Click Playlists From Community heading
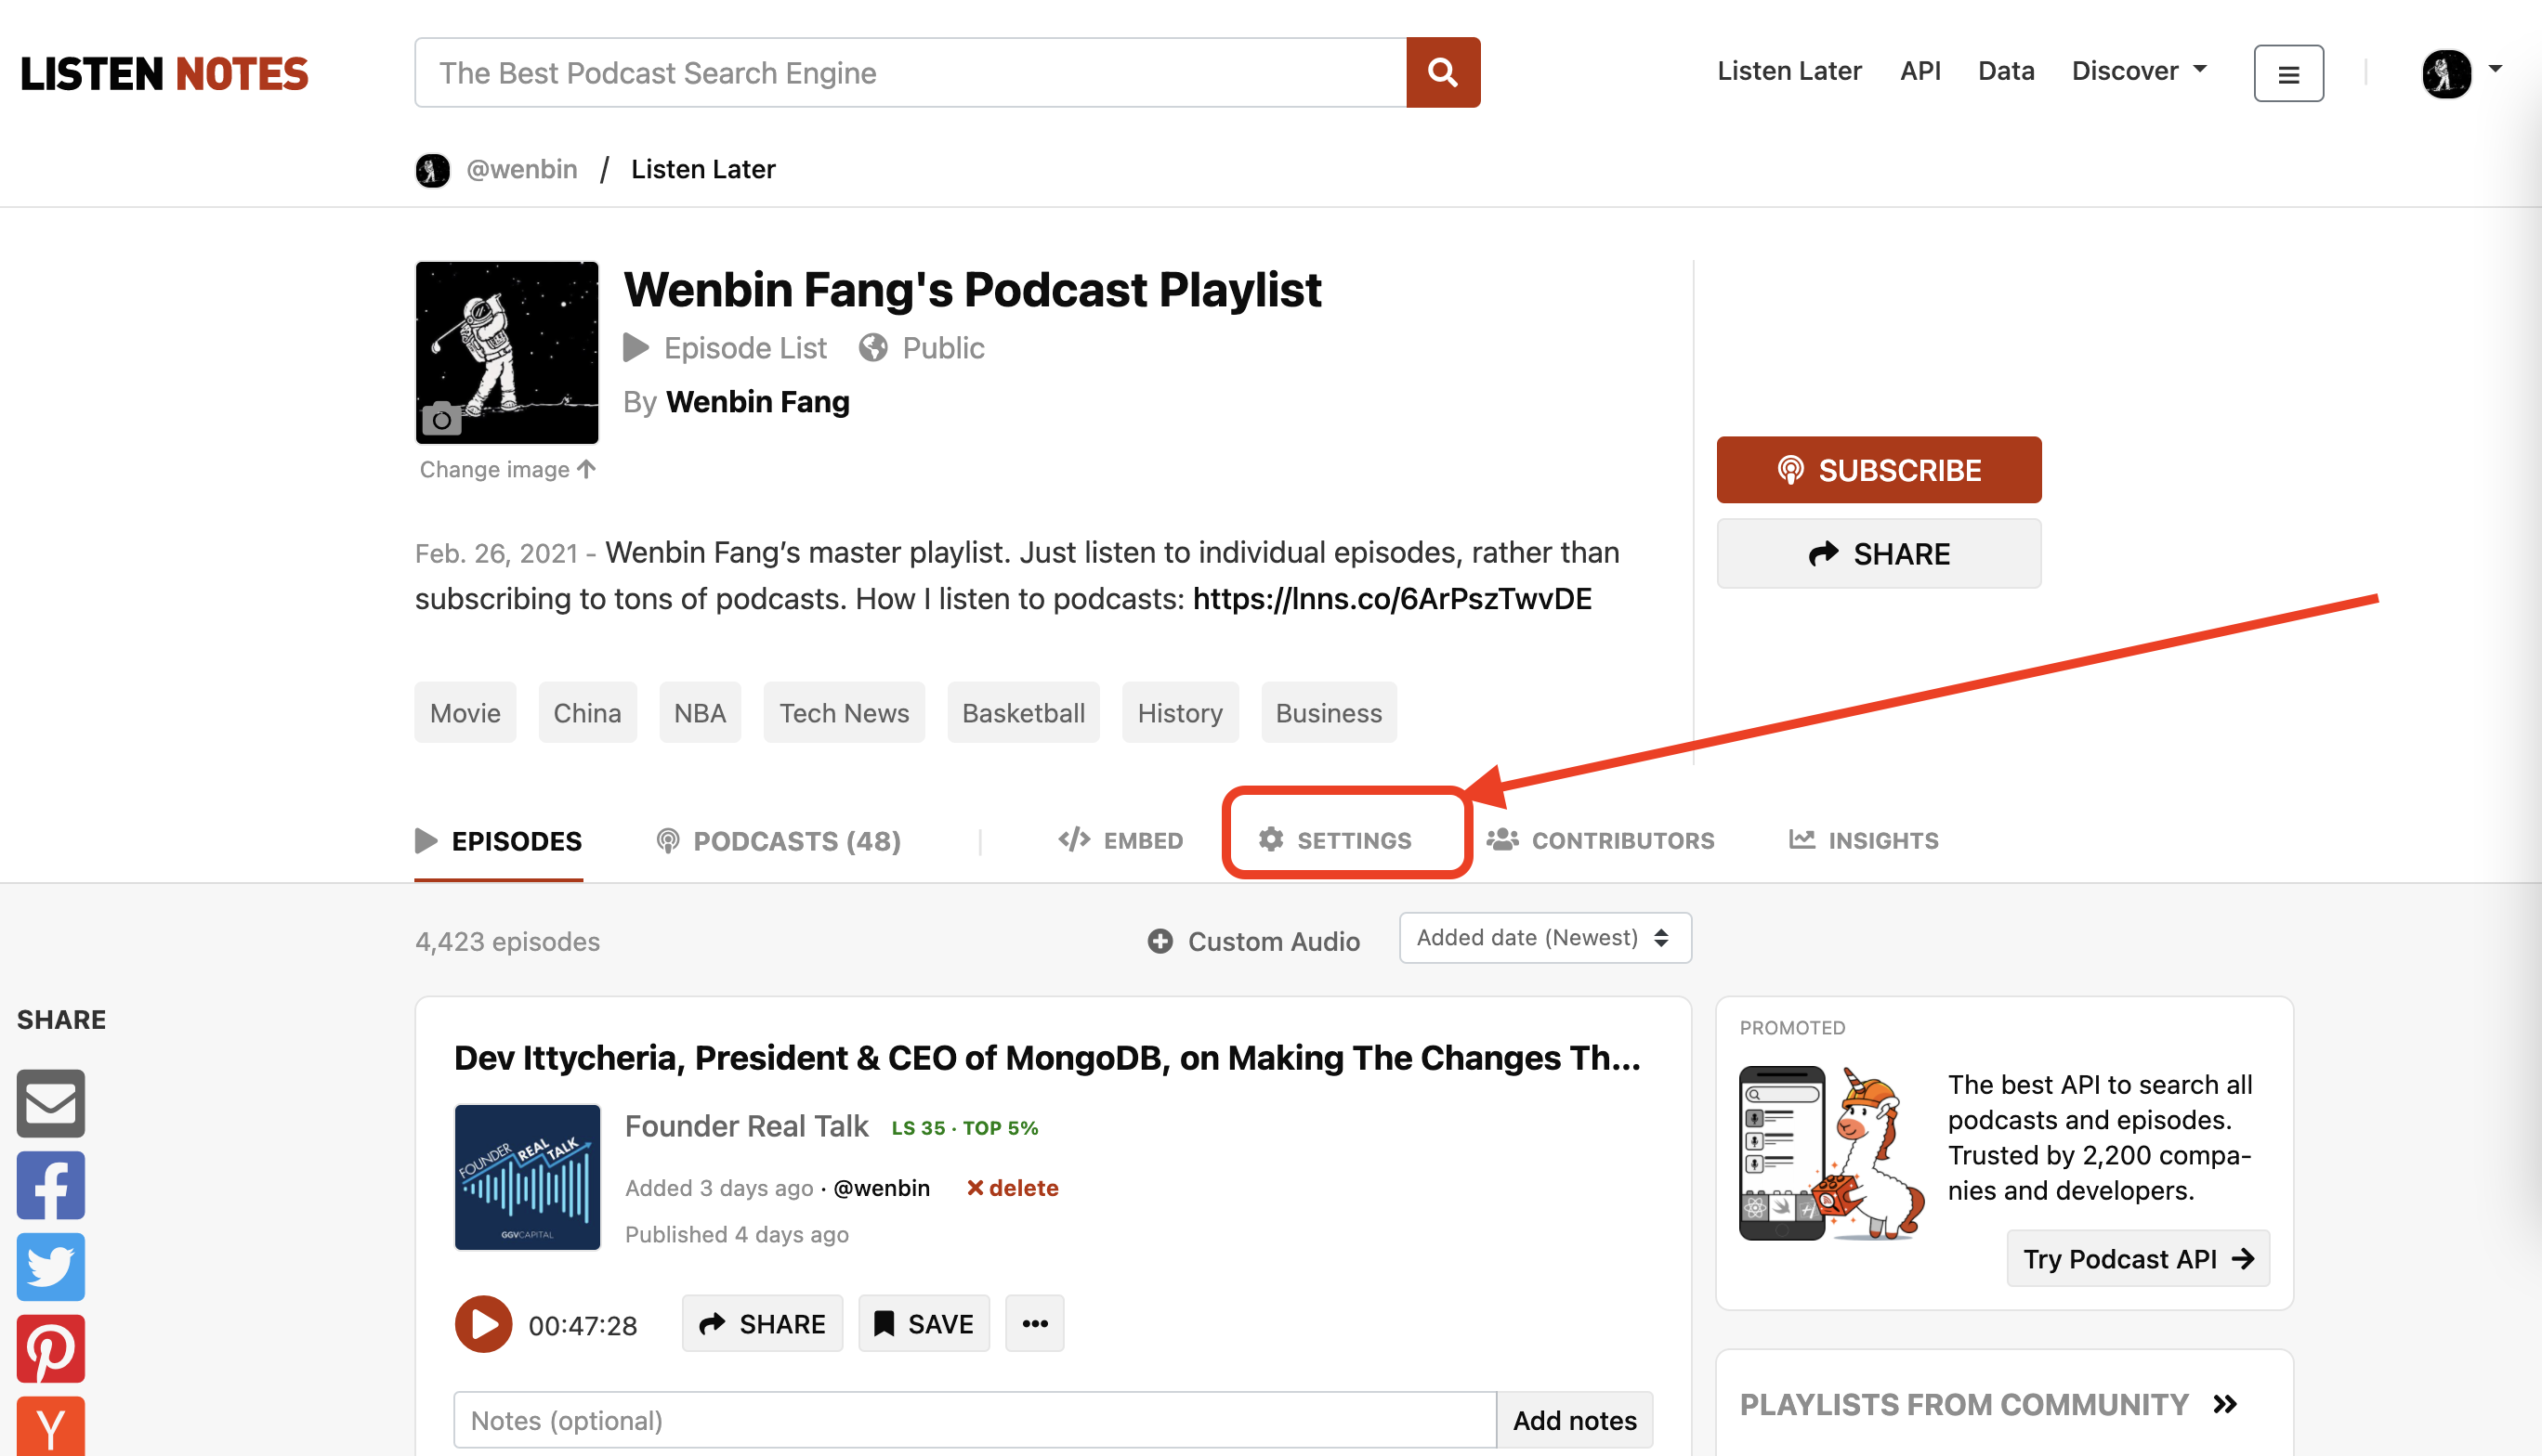Screen dimensions: 2542x1456 [x=1964, y=1404]
